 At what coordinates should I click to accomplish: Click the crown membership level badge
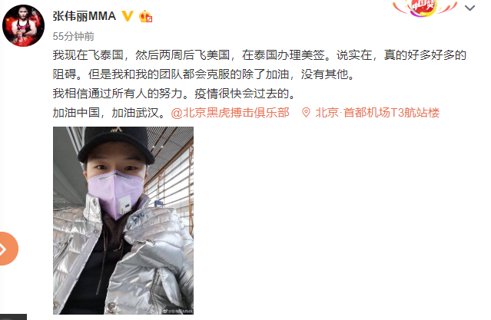click(x=145, y=16)
